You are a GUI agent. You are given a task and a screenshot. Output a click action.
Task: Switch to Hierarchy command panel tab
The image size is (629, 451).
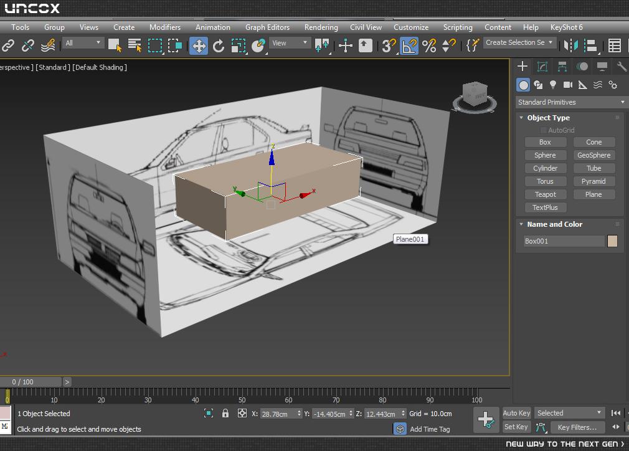coord(562,66)
